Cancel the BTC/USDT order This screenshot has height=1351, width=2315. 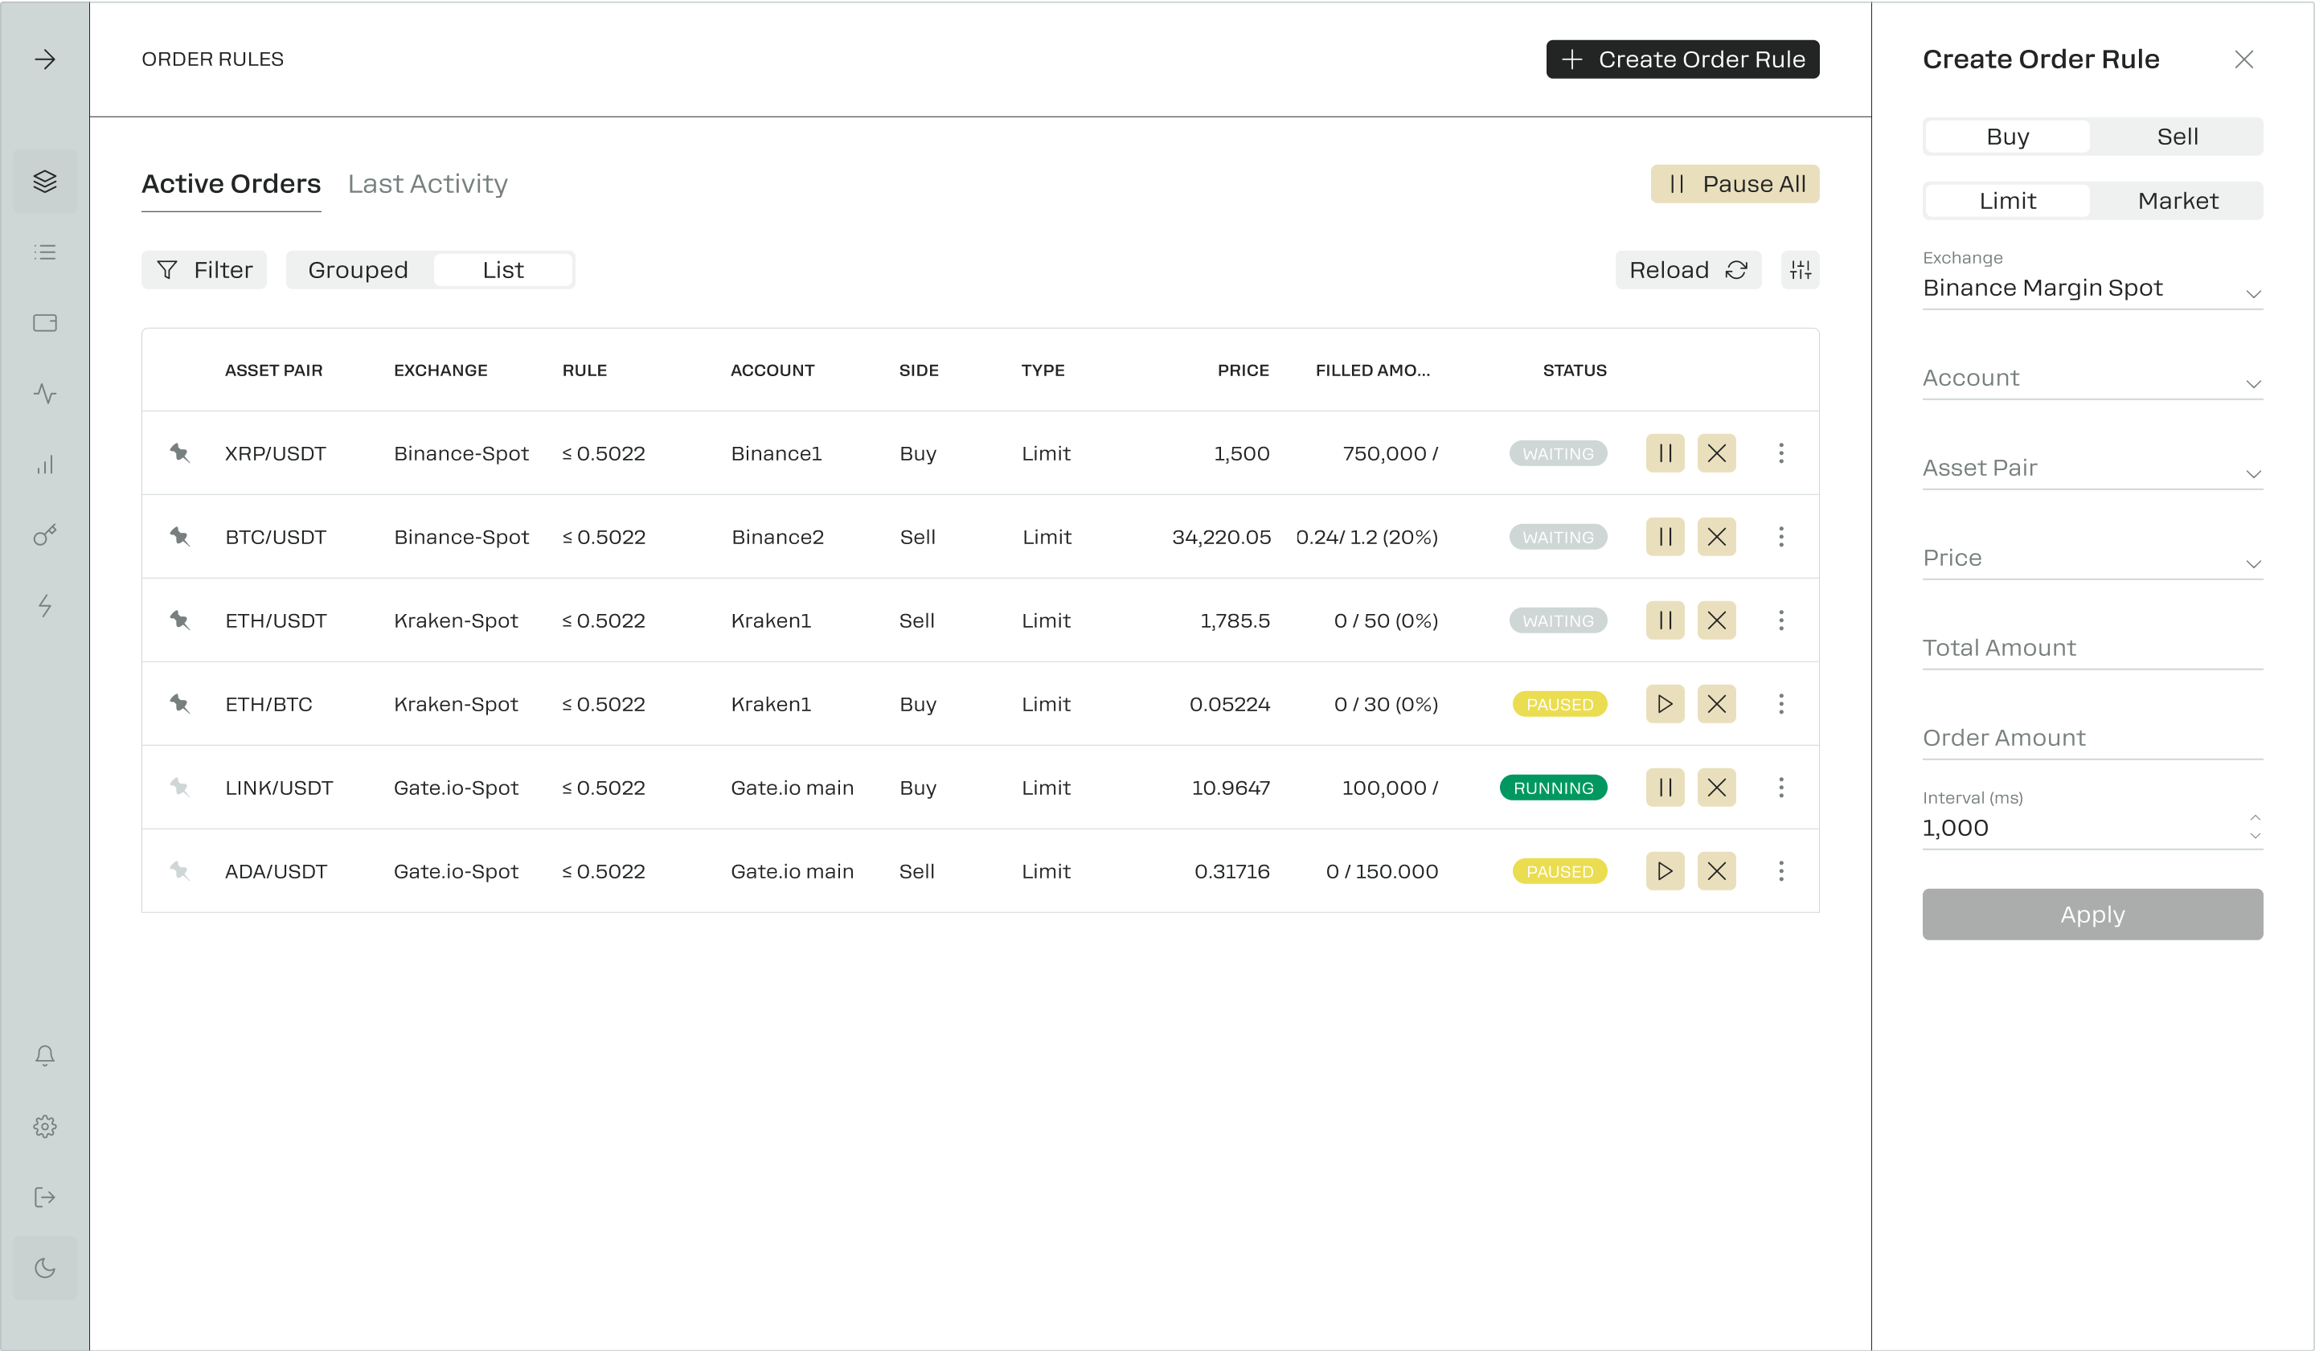(1716, 538)
